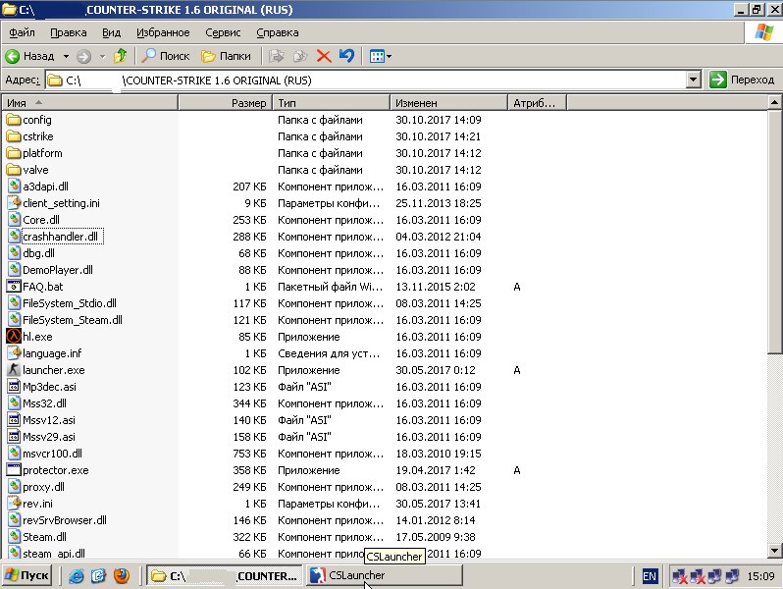Image resolution: width=783 pixels, height=589 pixels.
Task: Open the Правка menu
Action: click(x=69, y=32)
